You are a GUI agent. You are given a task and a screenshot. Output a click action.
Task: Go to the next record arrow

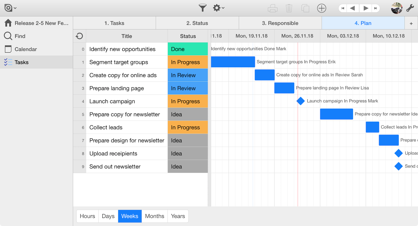coord(366,8)
